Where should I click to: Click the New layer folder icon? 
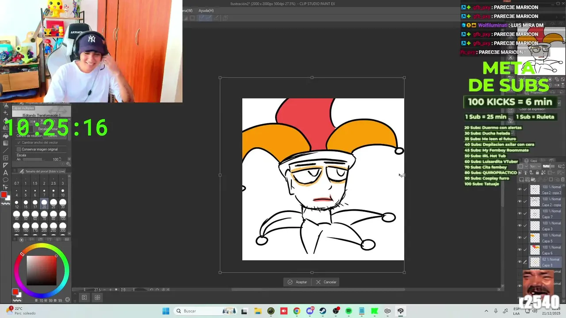(x=533, y=180)
